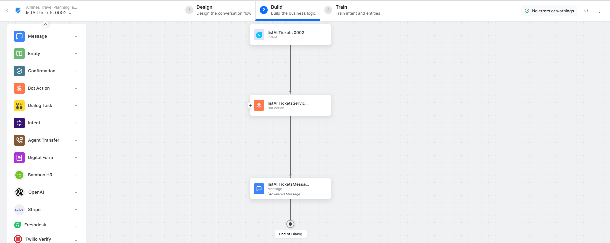Expand the Stripe section chevron

(76, 210)
